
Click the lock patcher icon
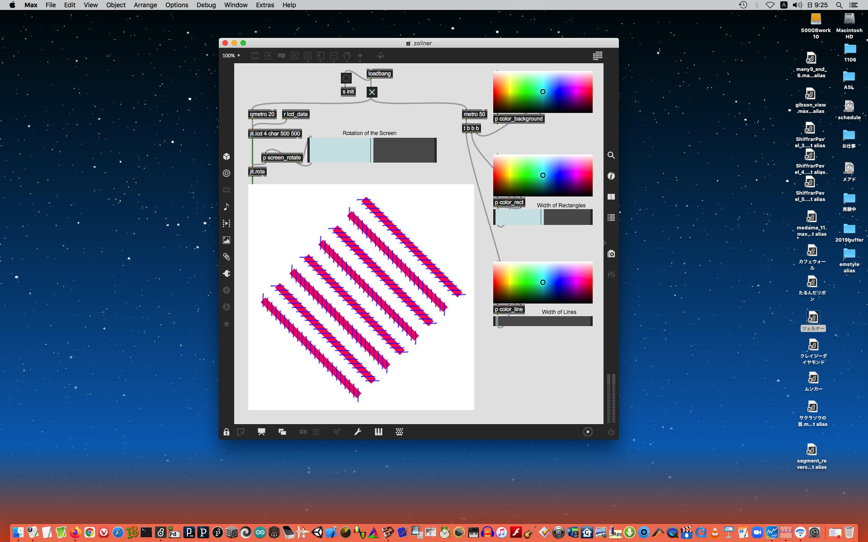[x=226, y=432]
